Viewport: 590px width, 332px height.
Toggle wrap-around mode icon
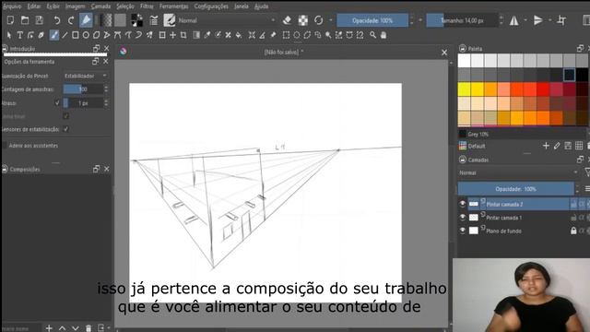click(561, 20)
